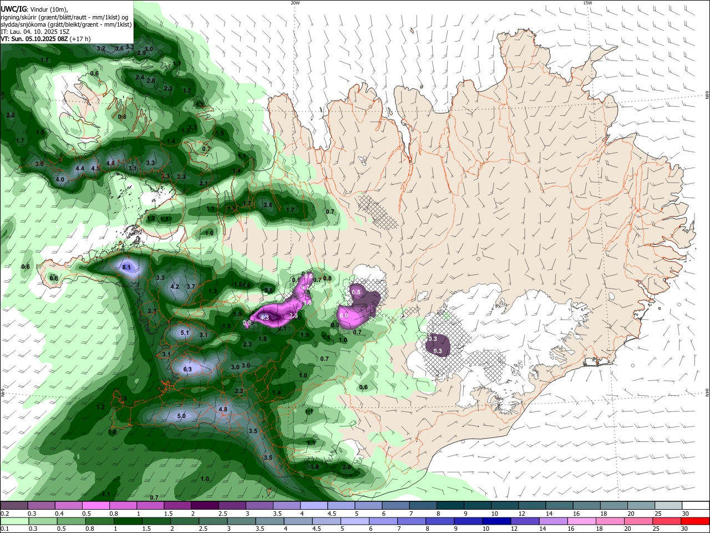Click the 'UWC/IG: Vindur (10m)' title text

34,9
